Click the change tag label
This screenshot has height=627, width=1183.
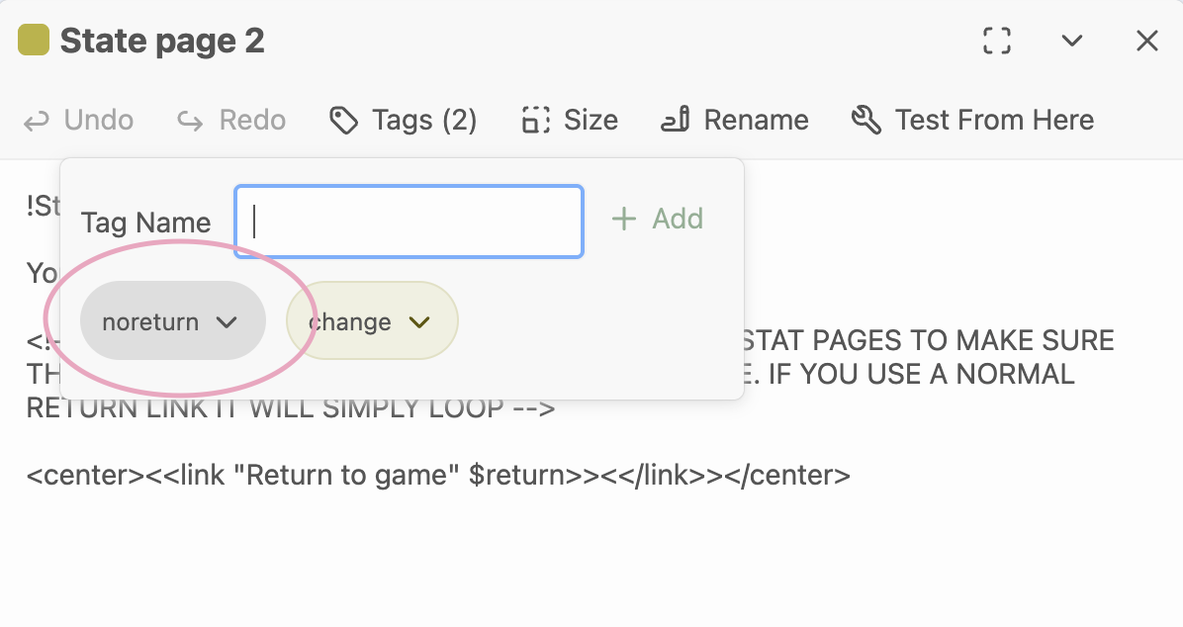(x=350, y=321)
